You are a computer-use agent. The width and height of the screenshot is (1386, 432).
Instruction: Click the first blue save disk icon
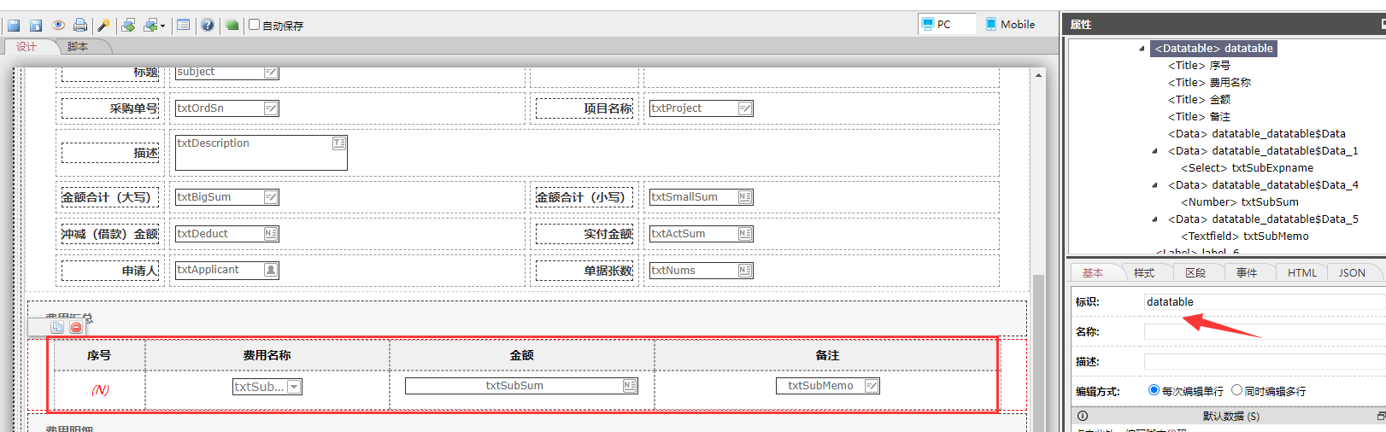click(x=14, y=25)
